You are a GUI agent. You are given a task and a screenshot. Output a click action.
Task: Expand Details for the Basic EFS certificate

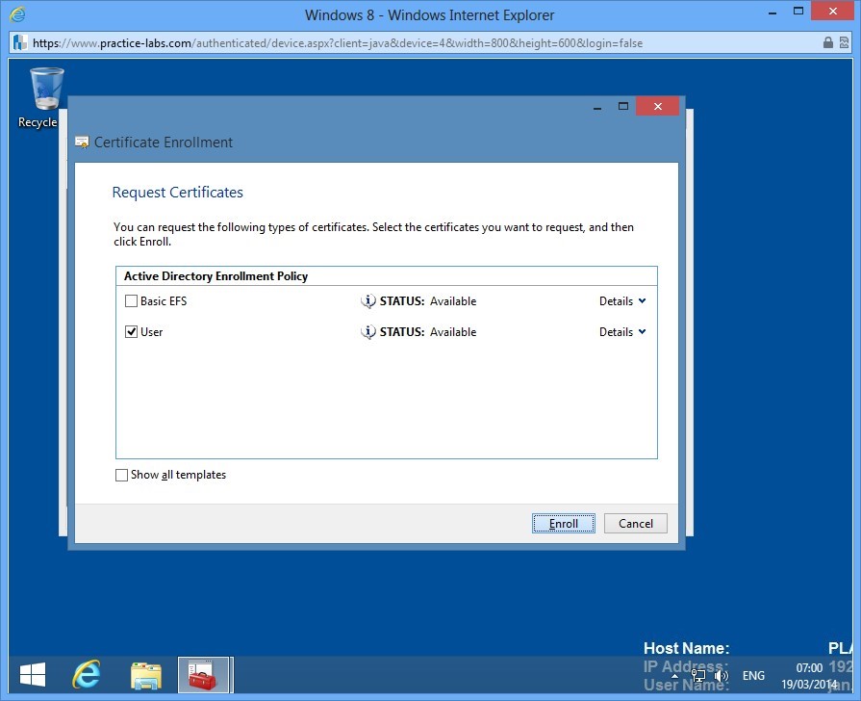click(621, 301)
